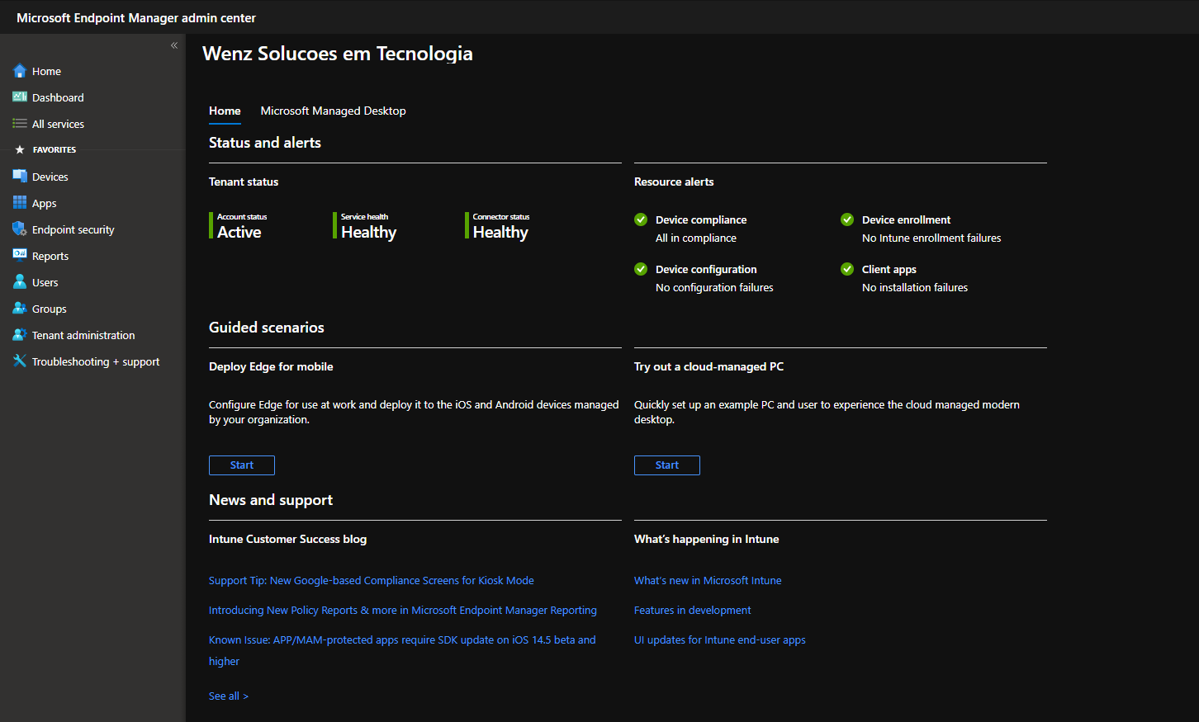
Task: Click the Device compliance green check icon
Action: click(x=641, y=219)
